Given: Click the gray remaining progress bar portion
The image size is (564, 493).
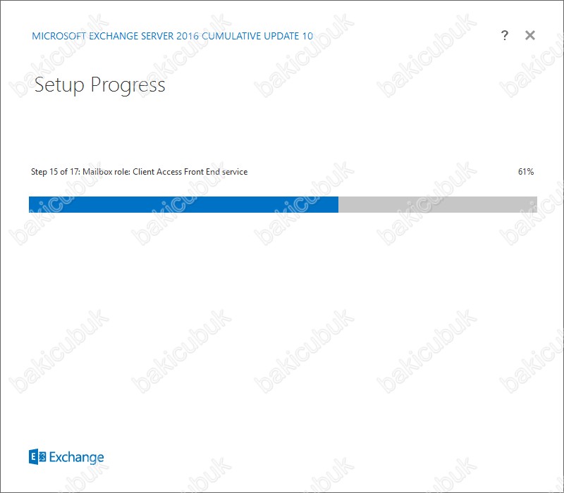Looking at the screenshot, I should tap(438, 204).
